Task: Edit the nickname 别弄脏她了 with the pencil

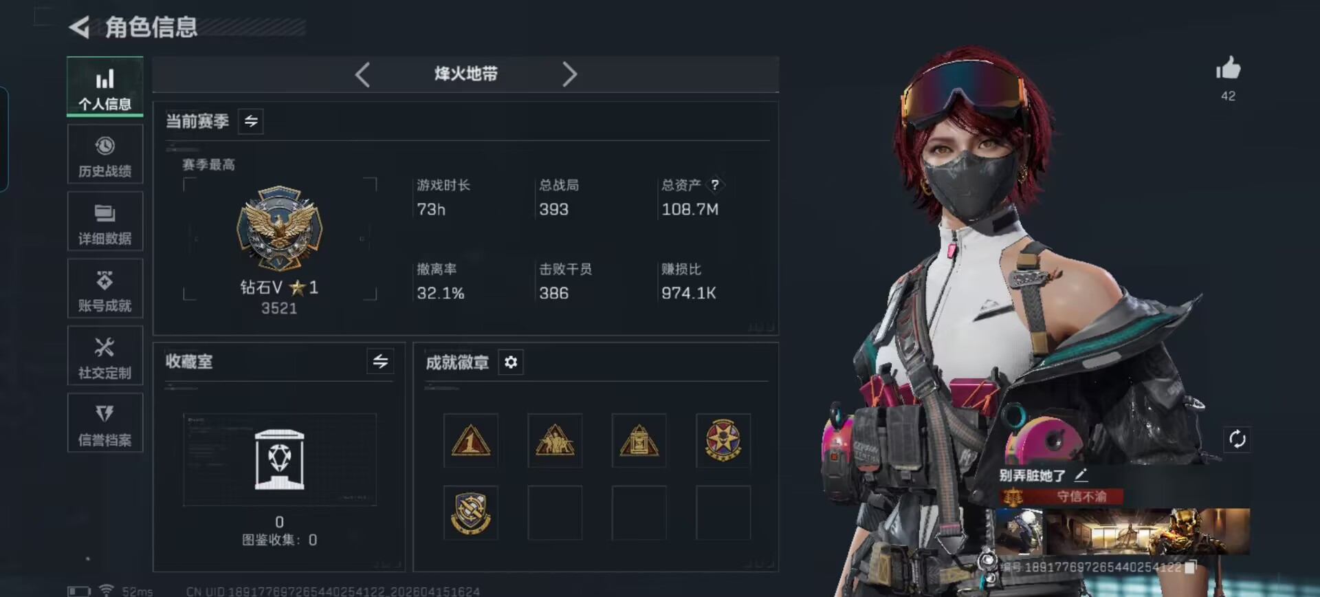Action: point(1081,475)
